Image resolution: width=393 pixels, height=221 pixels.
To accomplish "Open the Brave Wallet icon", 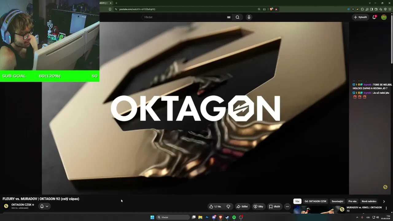I will coord(376,9).
